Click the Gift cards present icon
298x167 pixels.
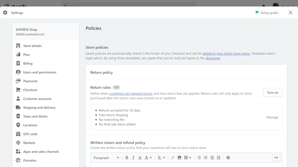(18, 134)
